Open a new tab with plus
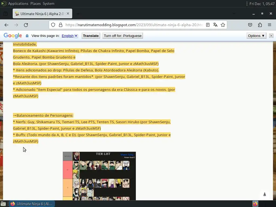This screenshot has width=276, height=207. click(x=78, y=13)
